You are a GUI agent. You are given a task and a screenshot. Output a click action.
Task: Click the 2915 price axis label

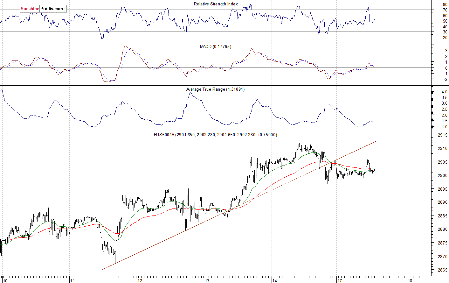point(442,135)
